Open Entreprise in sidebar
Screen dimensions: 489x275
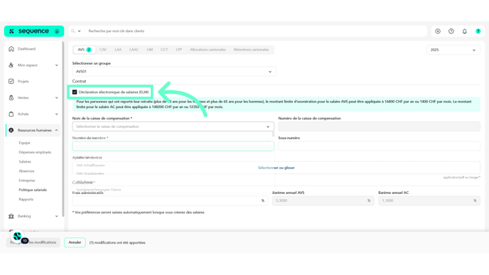tap(27, 180)
